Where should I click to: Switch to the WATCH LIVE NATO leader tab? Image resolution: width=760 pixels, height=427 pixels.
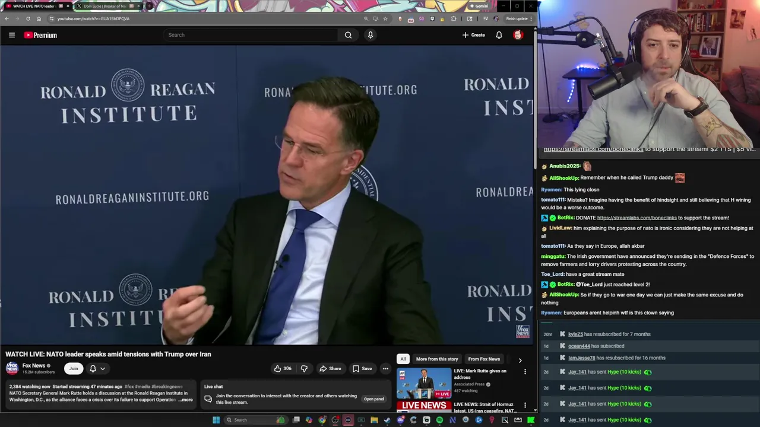[36, 6]
